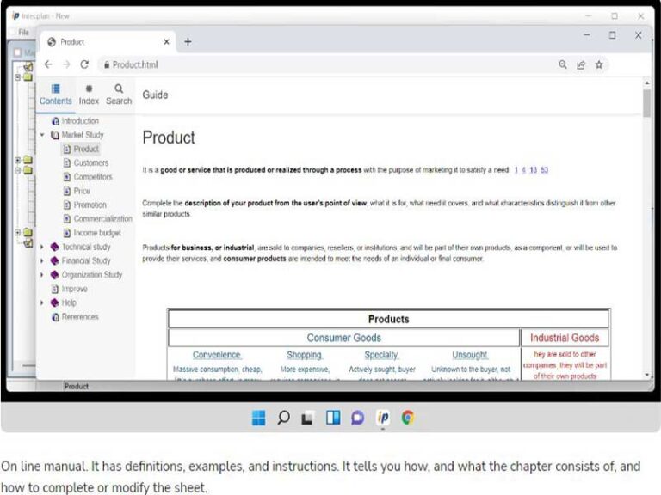Open the File menu in Intecplan
This screenshot has height=495, width=661.
click(23, 32)
